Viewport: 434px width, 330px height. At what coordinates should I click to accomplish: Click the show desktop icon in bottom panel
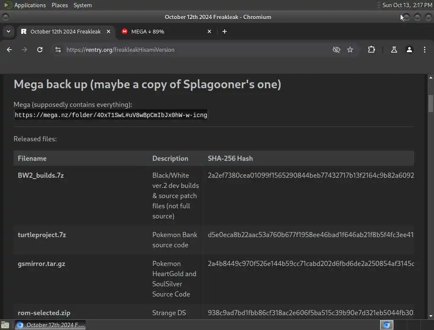click(x=5, y=325)
